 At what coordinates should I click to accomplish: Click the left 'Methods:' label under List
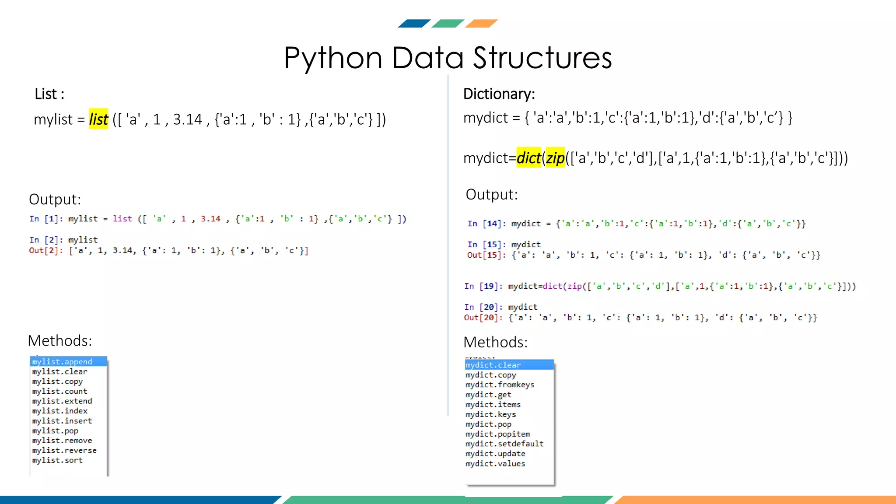coord(60,340)
